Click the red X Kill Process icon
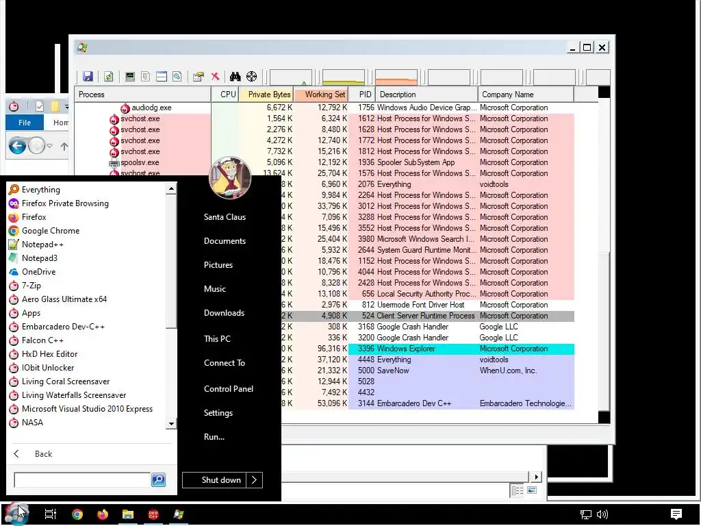The height and width of the screenshot is (526, 701). 216,77
